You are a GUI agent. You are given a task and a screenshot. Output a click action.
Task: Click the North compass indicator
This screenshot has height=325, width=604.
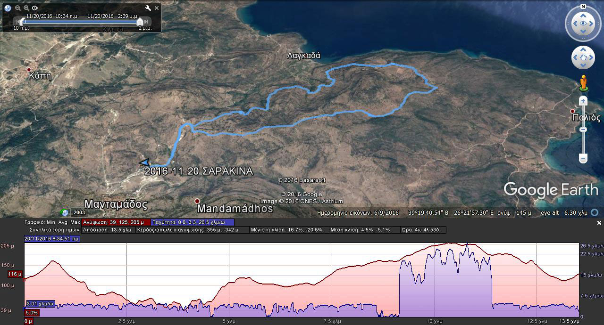pos(583,7)
